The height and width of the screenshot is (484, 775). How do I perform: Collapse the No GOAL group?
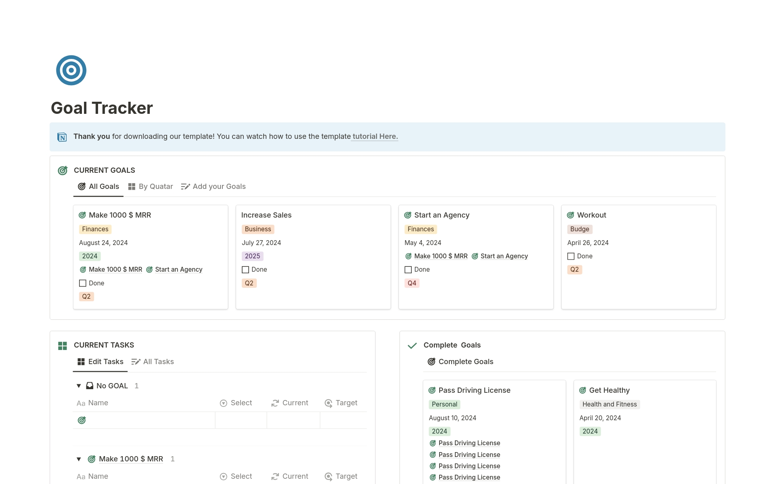pyautogui.click(x=79, y=386)
